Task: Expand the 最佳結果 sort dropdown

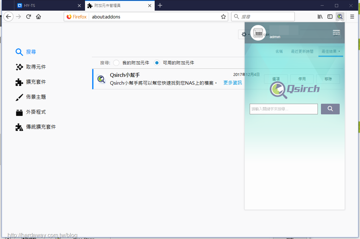Action: [330, 51]
